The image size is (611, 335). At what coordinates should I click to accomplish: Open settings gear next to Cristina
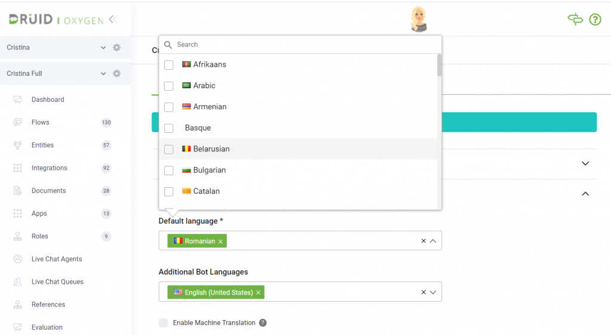point(116,48)
